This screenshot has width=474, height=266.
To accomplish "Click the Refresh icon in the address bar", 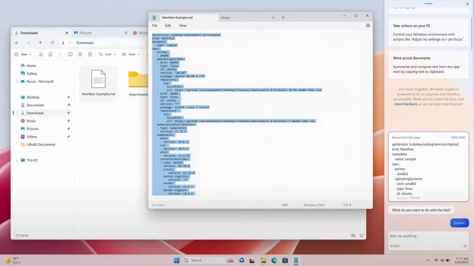I will pyautogui.click(x=52, y=43).
